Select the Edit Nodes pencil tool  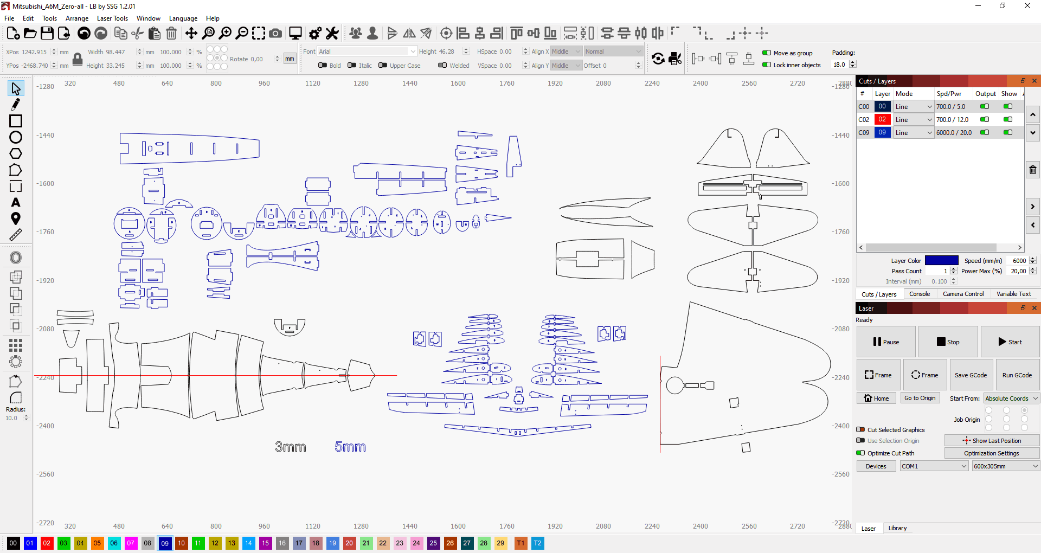pos(16,104)
